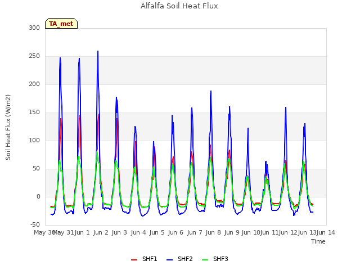The width and height of the screenshot is (360, 270).
Task: Click the Jun 2 x-axis label
Action: (101, 232)
